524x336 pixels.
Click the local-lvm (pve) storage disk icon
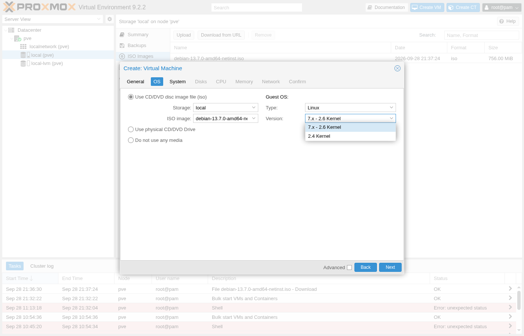pos(25,63)
